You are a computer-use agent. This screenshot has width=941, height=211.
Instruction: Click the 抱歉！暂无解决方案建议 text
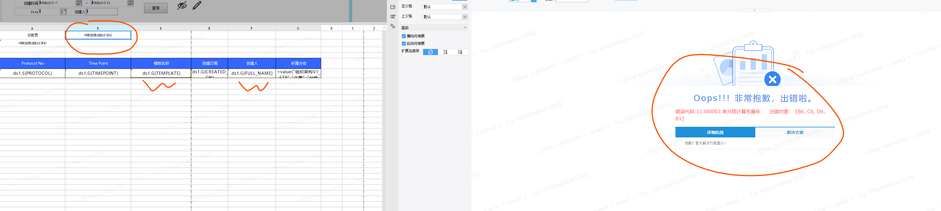(705, 143)
